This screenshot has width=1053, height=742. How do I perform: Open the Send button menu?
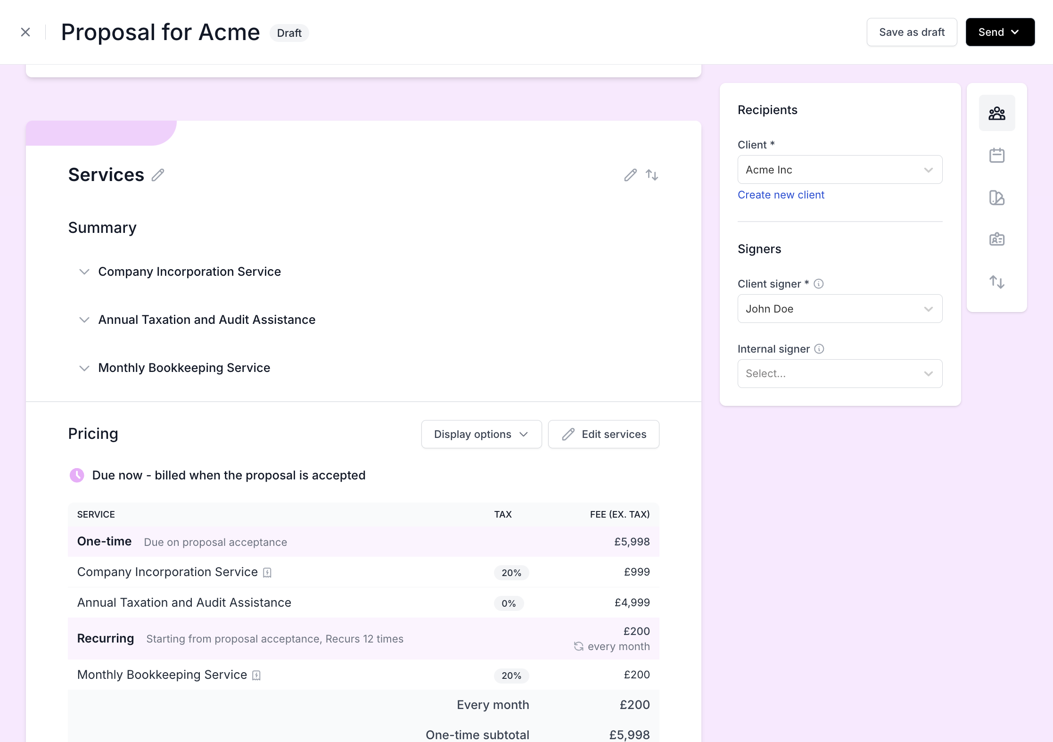pos(1000,32)
